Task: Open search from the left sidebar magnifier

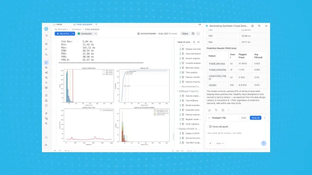Action: [x=46, y=54]
